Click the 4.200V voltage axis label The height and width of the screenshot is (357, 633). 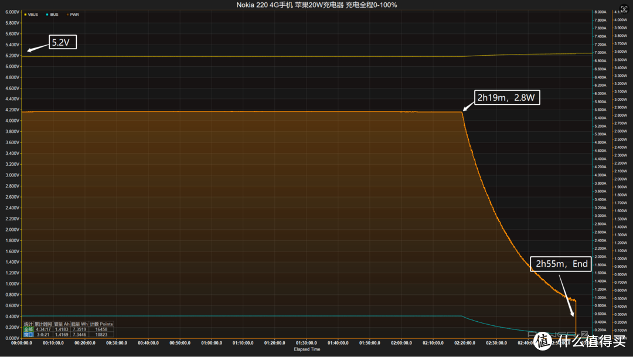[x=12, y=110]
